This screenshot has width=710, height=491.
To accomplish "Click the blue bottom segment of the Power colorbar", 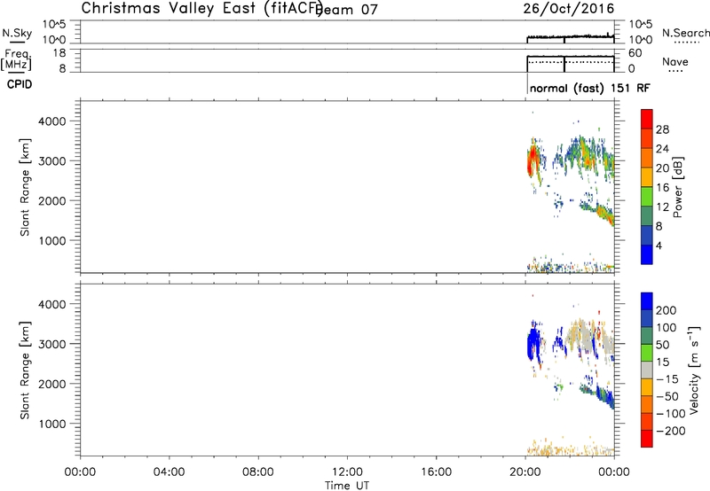I will 647,254.
